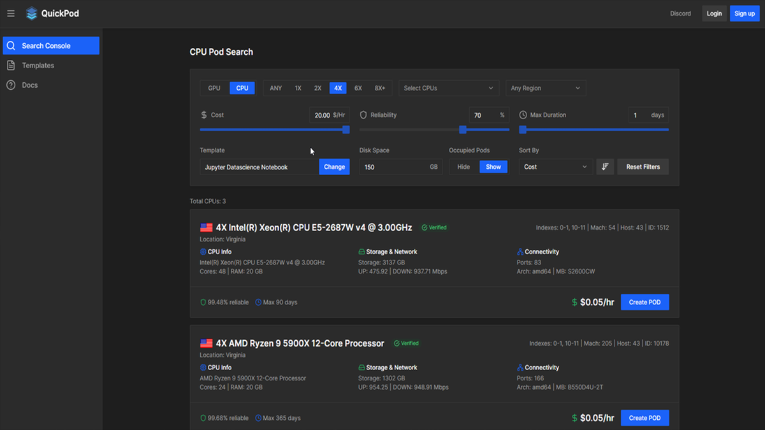Toggle the sort direction icon button
The width and height of the screenshot is (765, 430).
(605, 167)
